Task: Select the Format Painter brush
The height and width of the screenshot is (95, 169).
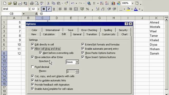Action: 66,3
